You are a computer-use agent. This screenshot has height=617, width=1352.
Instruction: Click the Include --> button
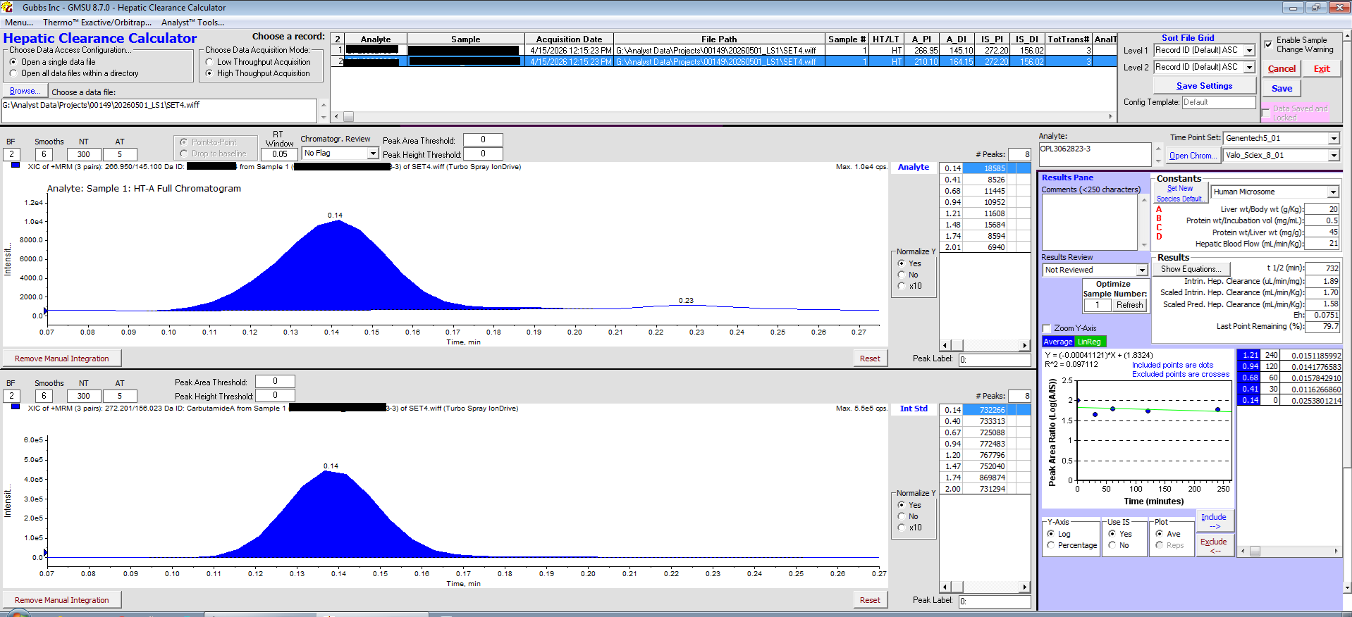pyautogui.click(x=1214, y=521)
